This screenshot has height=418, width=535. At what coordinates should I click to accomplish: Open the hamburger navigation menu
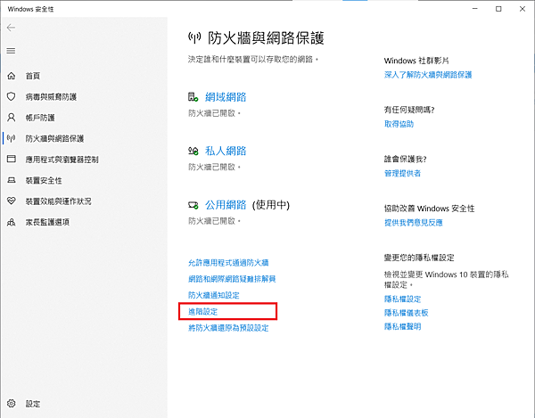coord(11,51)
